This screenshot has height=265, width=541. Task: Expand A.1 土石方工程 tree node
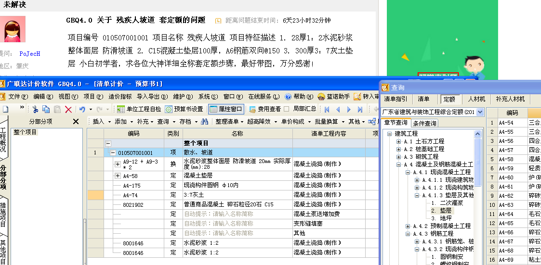[399, 141]
